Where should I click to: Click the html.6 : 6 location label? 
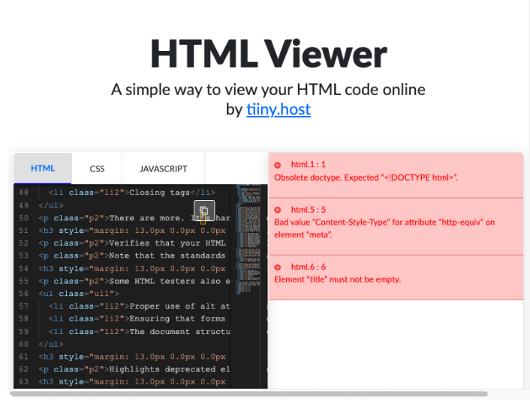pos(309,267)
